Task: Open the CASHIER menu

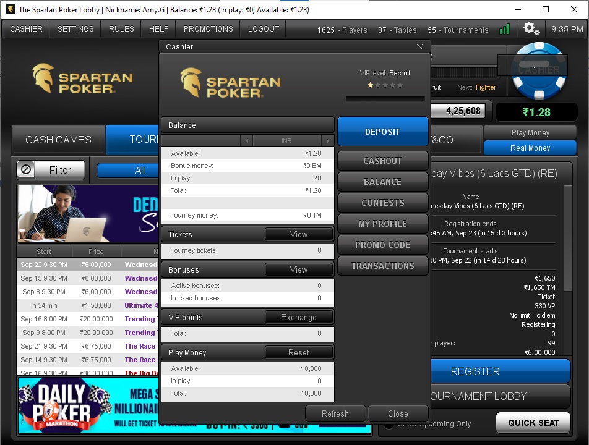Action: (x=26, y=29)
